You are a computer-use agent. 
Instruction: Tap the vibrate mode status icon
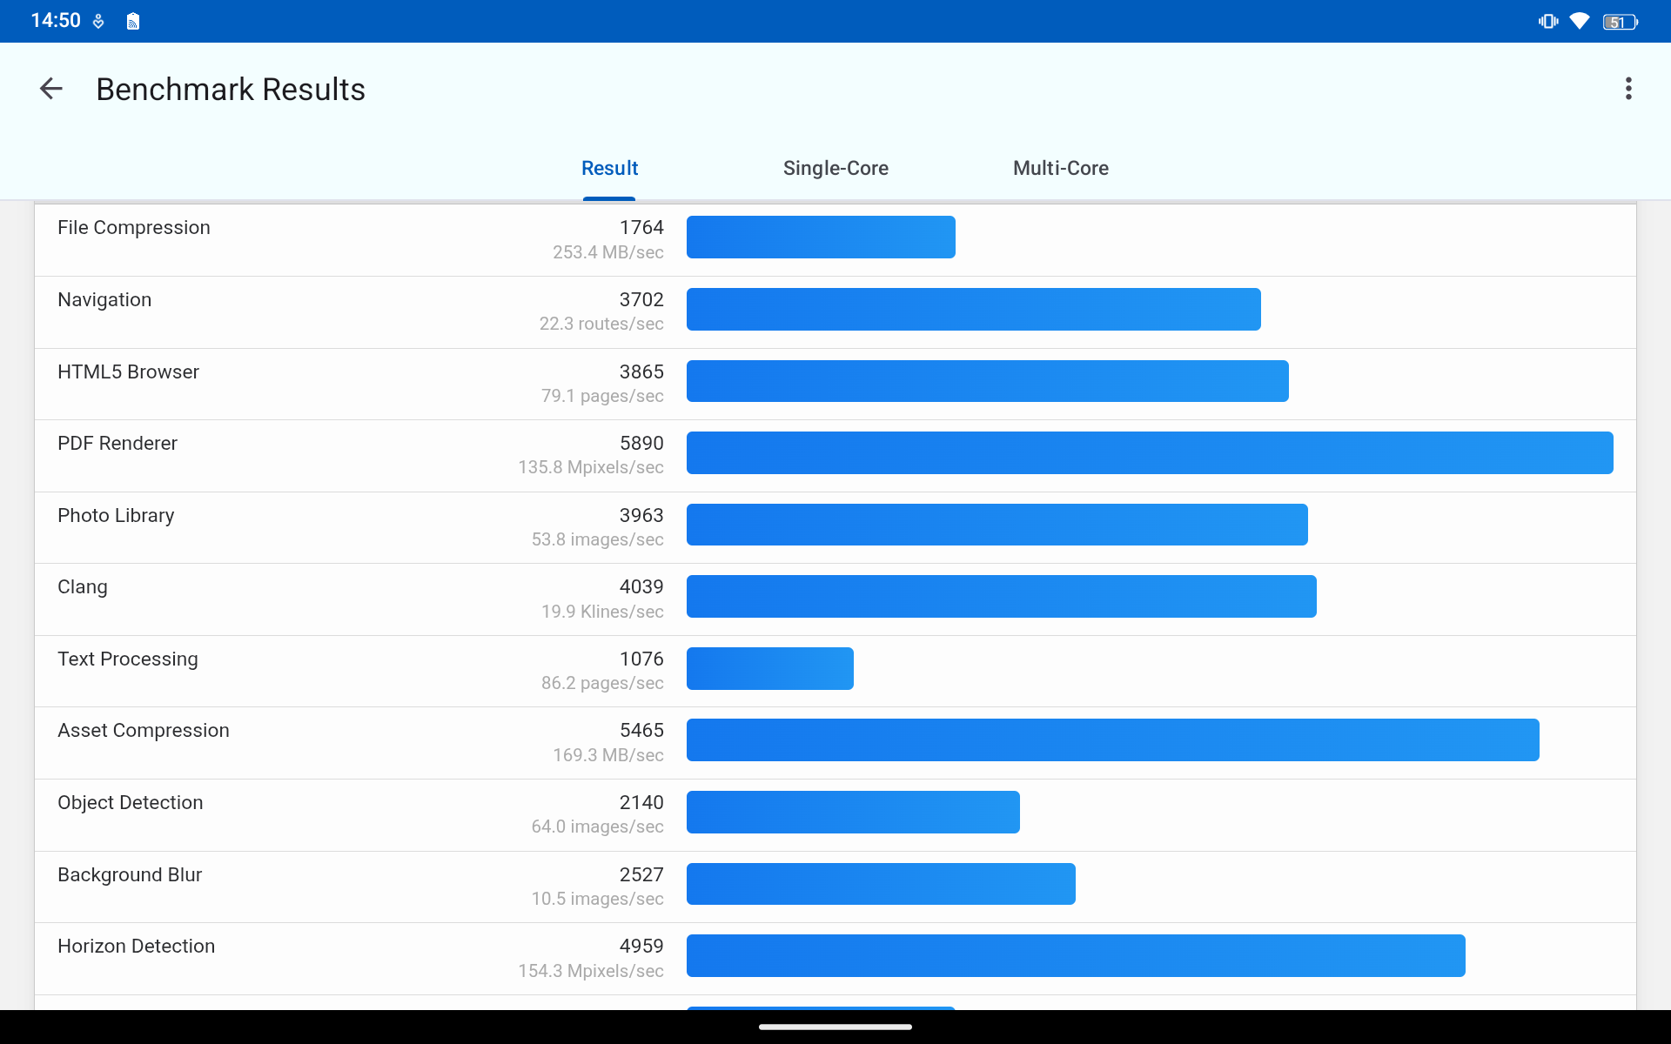(x=1547, y=21)
